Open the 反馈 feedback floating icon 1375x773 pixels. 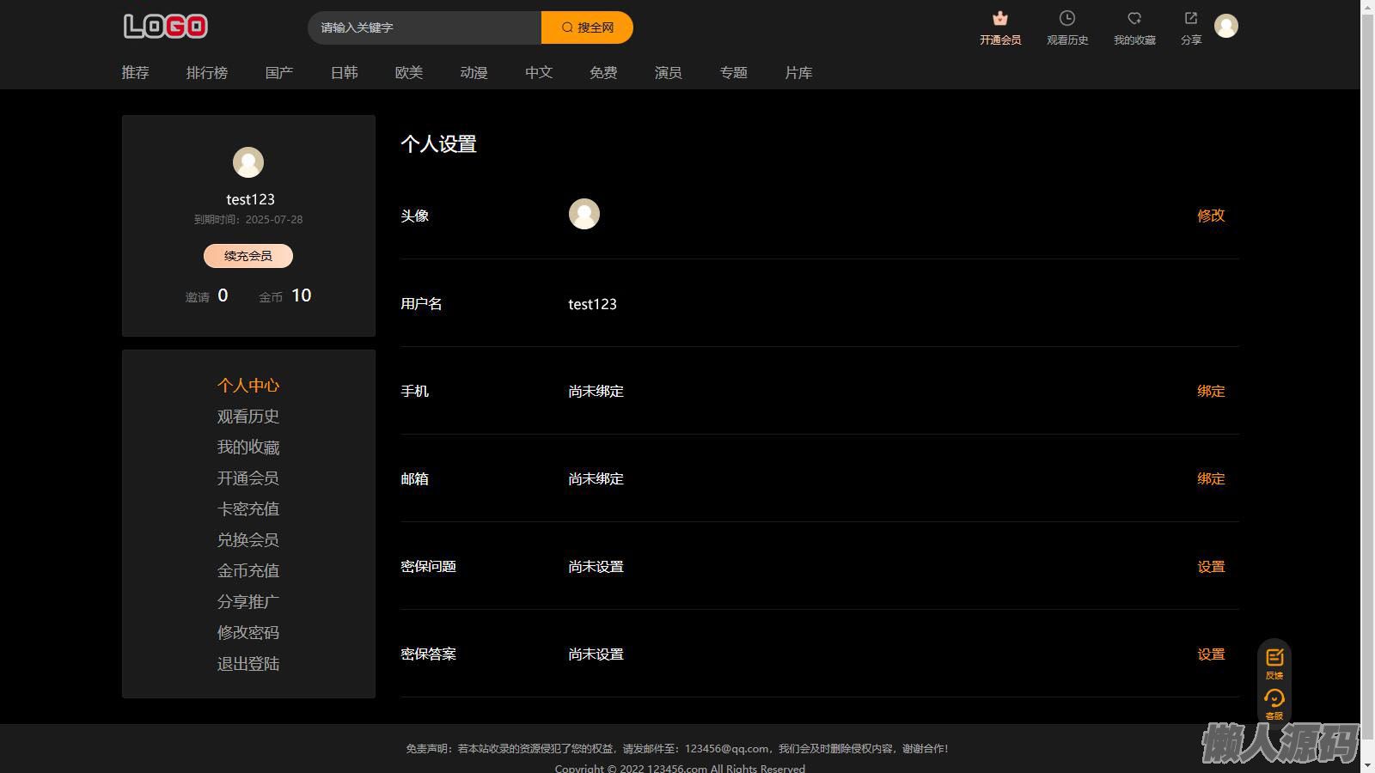[x=1274, y=659]
